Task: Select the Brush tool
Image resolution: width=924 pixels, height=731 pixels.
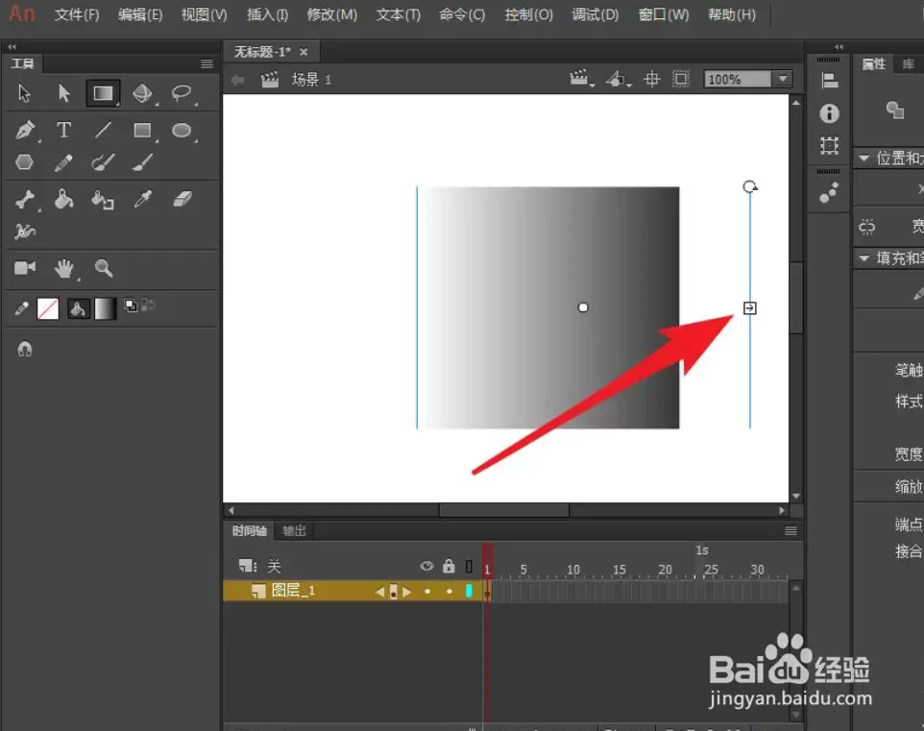Action: 142,162
